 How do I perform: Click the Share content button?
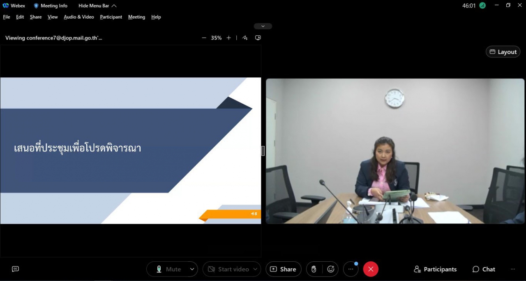point(283,269)
